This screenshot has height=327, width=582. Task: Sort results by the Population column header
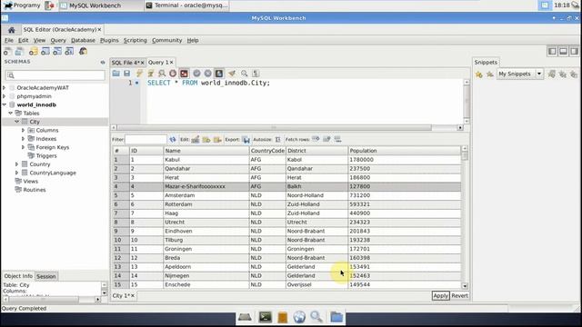(x=404, y=151)
